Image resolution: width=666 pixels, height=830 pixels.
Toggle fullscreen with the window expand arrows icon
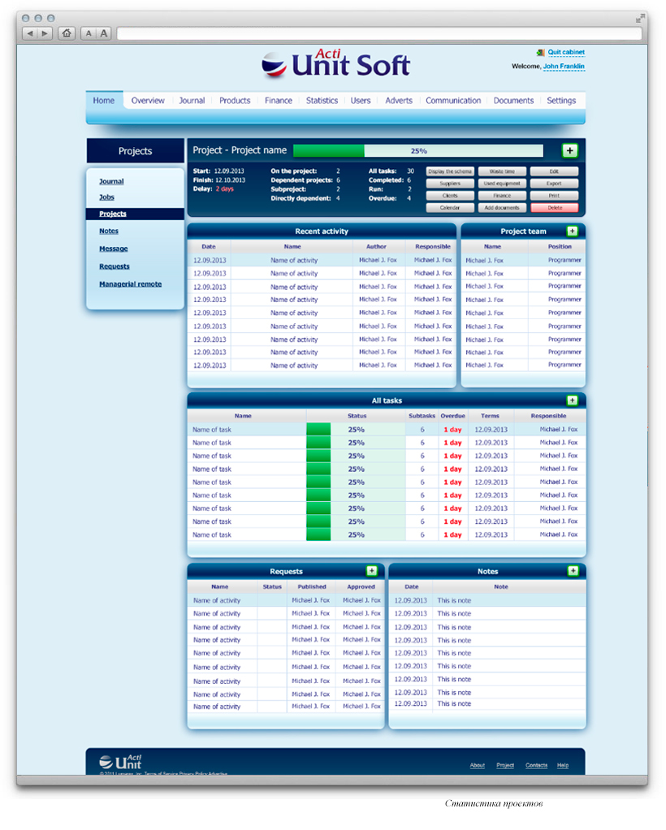(x=640, y=19)
